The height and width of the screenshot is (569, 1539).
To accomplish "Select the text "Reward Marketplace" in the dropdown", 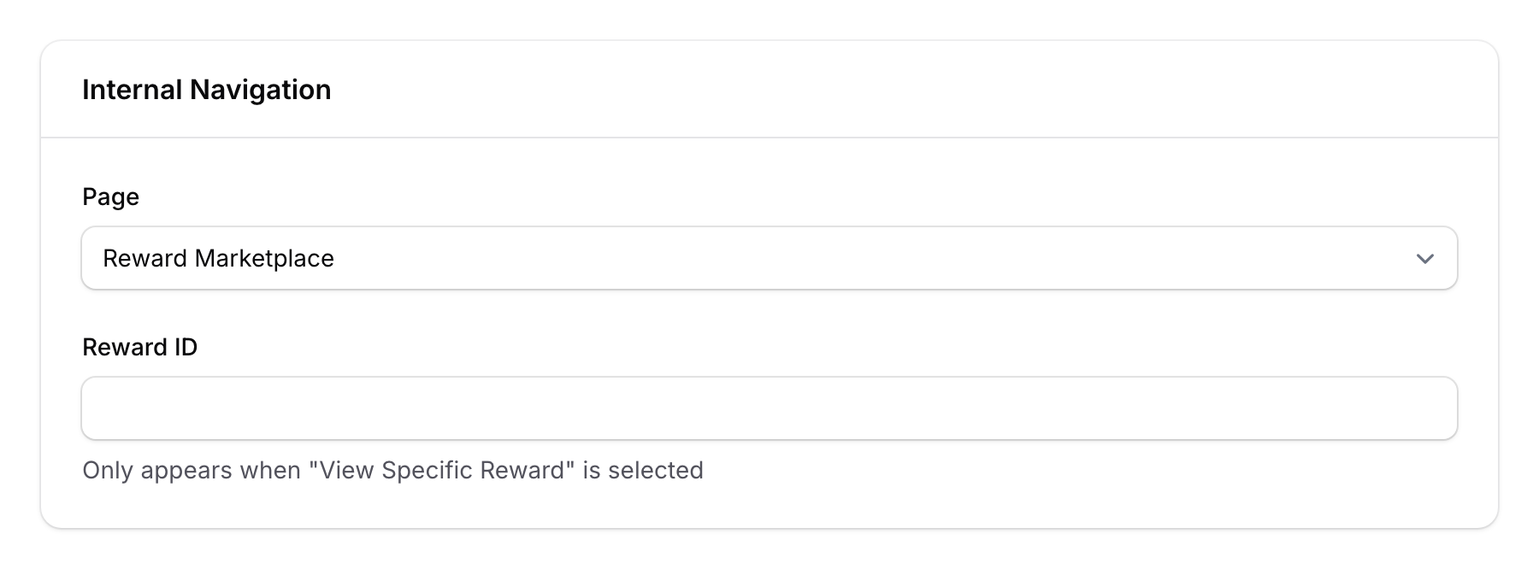I will pyautogui.click(x=219, y=258).
